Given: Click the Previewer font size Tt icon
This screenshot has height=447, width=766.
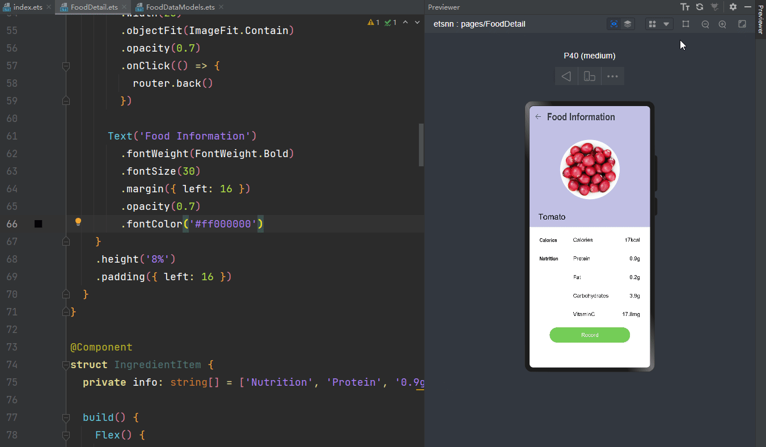Looking at the screenshot, I should [685, 7].
